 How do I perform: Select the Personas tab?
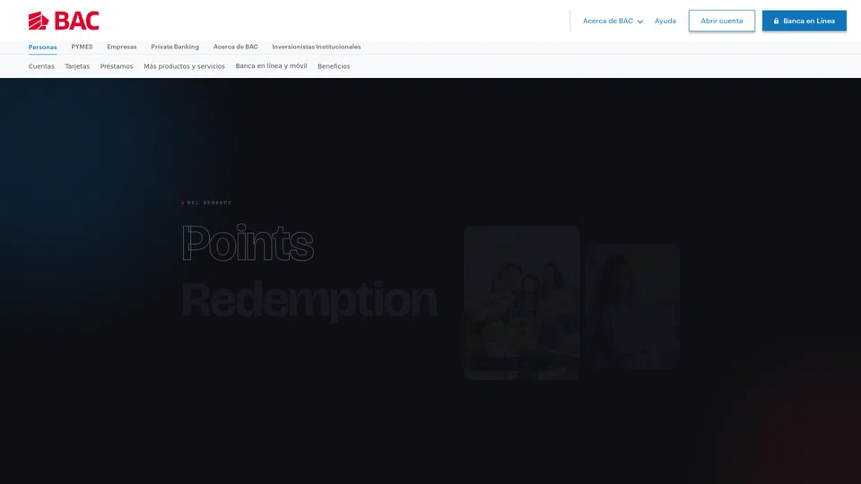(x=42, y=48)
